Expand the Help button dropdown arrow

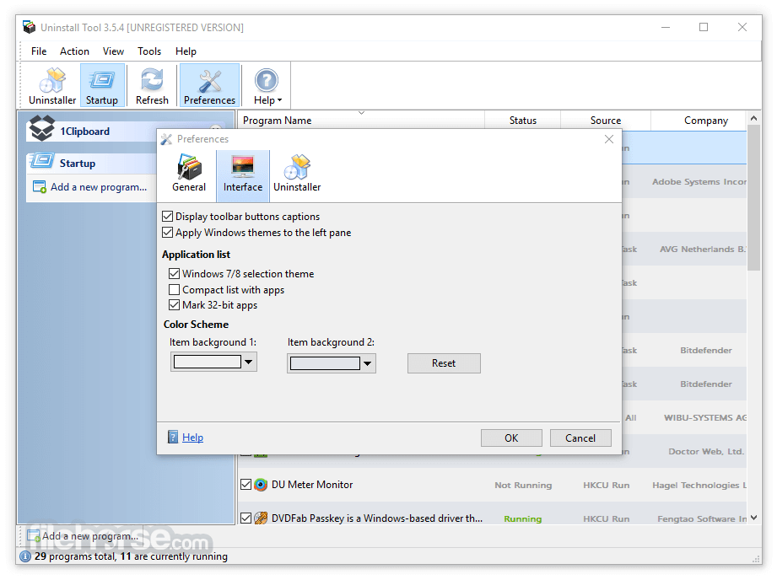click(278, 100)
